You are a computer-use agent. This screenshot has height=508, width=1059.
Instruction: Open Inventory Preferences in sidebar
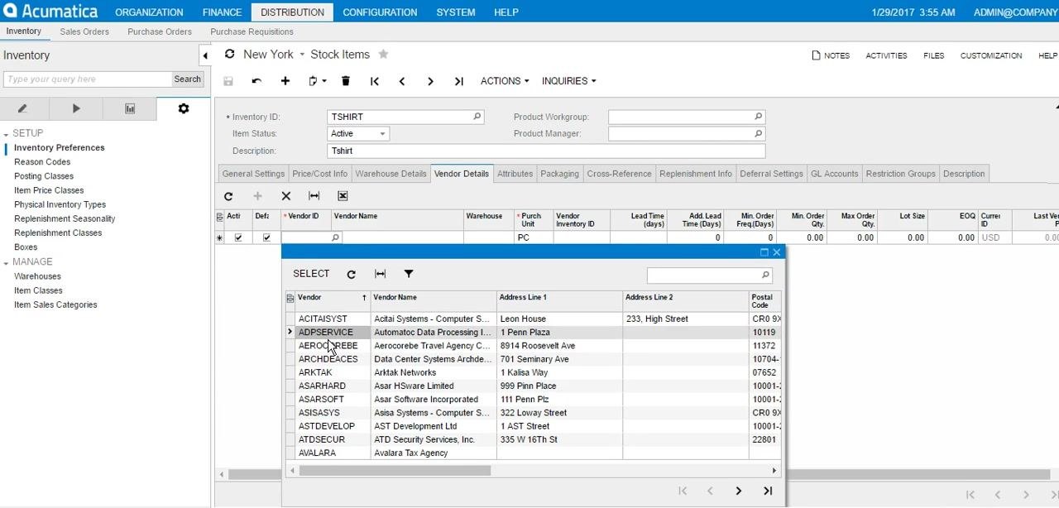60,148
